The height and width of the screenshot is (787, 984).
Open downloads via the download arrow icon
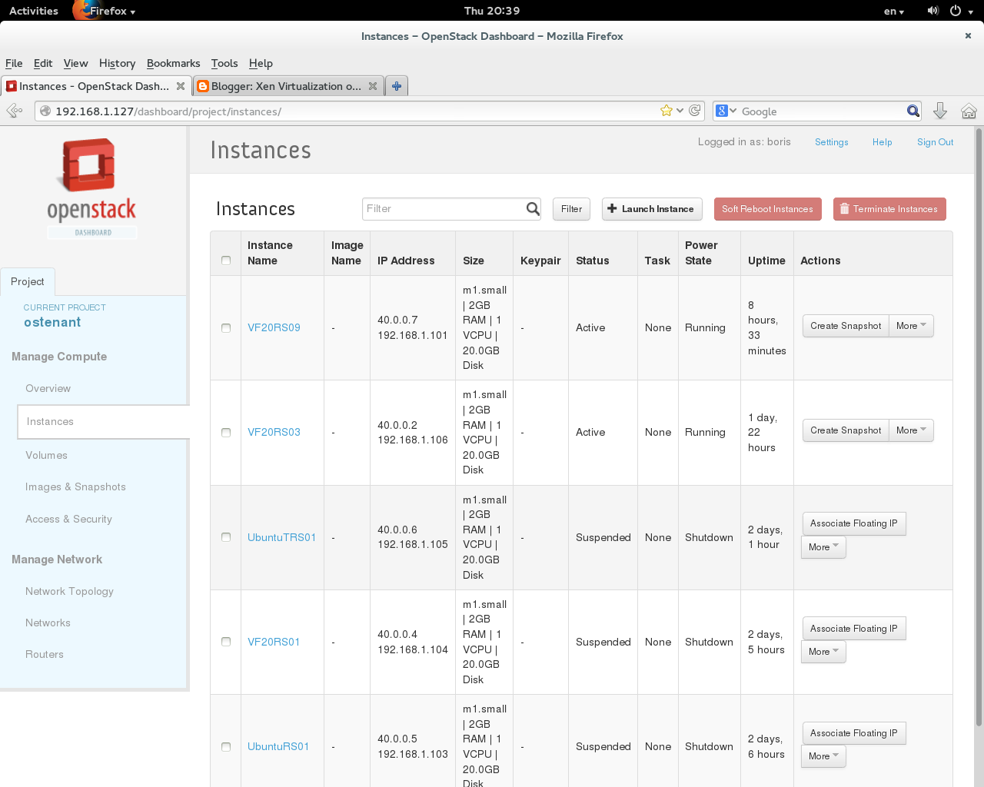coord(940,111)
